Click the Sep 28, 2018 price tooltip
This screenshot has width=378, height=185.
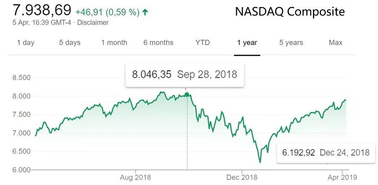[x=185, y=75]
